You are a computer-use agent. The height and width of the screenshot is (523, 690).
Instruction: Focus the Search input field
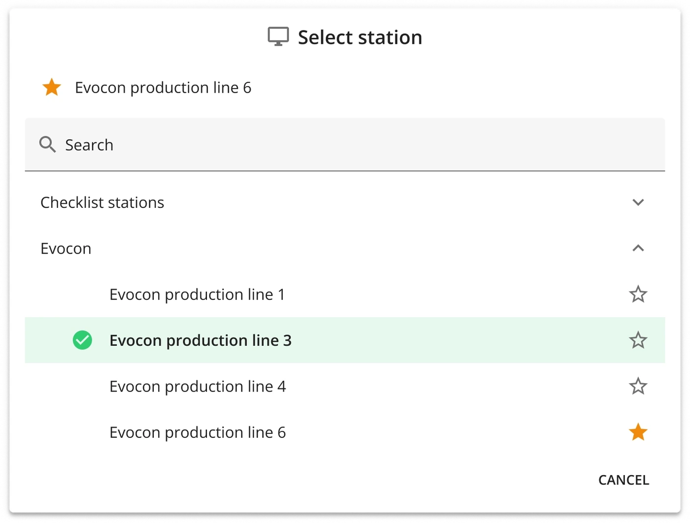[x=345, y=145]
